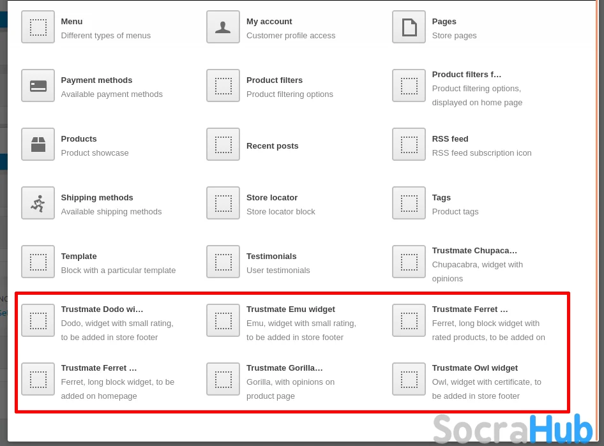Click the My account person icon
This screenshot has width=604, height=446.
pyautogui.click(x=223, y=27)
